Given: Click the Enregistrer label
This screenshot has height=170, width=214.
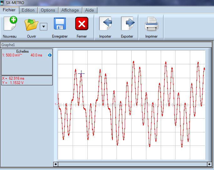Looking at the screenshot, I should [x=60, y=36].
